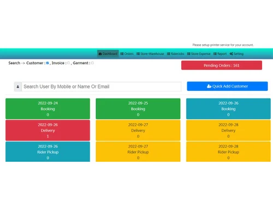
Task: Click the printer service setup notice
Action: (223, 45)
